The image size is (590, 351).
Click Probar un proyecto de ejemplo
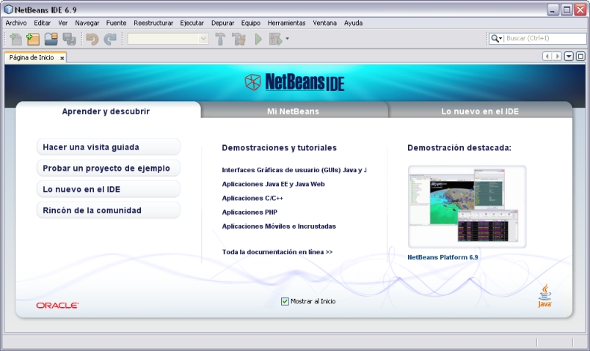[109, 168]
